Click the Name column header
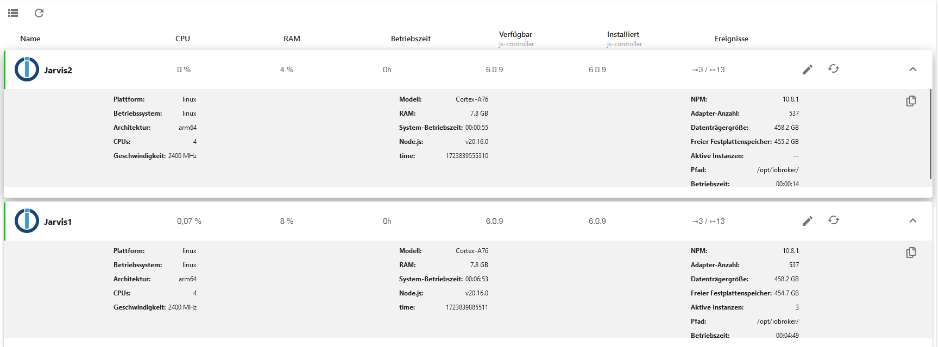Screen dimensions: 939x347 pos(30,39)
